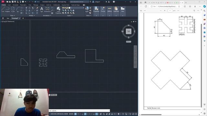Open the file tabs hamburger menu

(x=3, y=18)
